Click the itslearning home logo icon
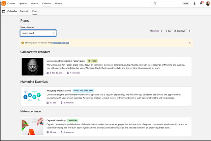 4,3
